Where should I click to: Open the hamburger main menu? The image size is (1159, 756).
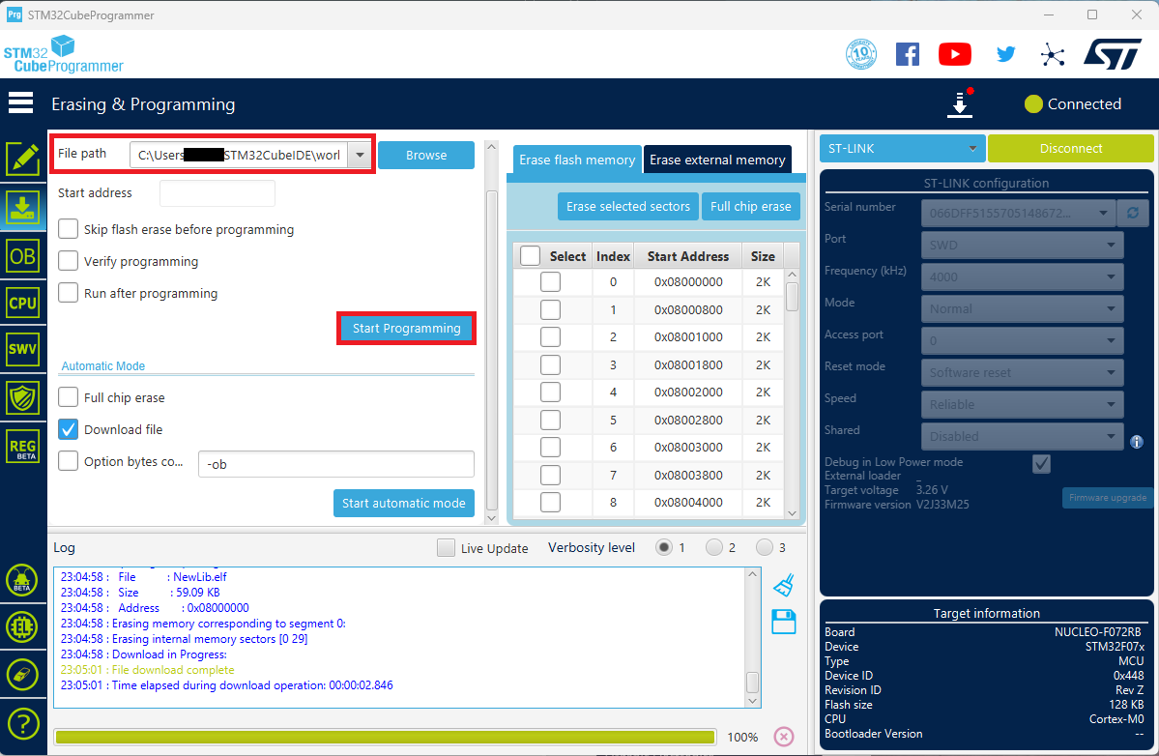tap(20, 102)
